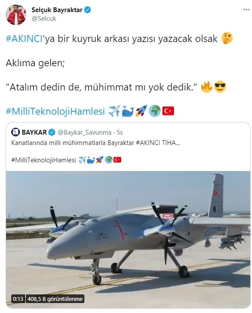Click the Selçuk Bayraktar display name
The height and width of the screenshot is (313, 252).
coord(57,10)
